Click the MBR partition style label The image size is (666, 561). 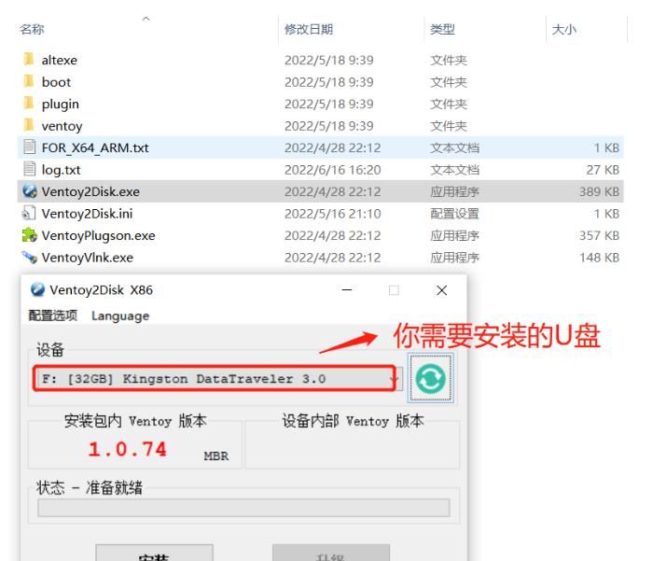click(215, 456)
